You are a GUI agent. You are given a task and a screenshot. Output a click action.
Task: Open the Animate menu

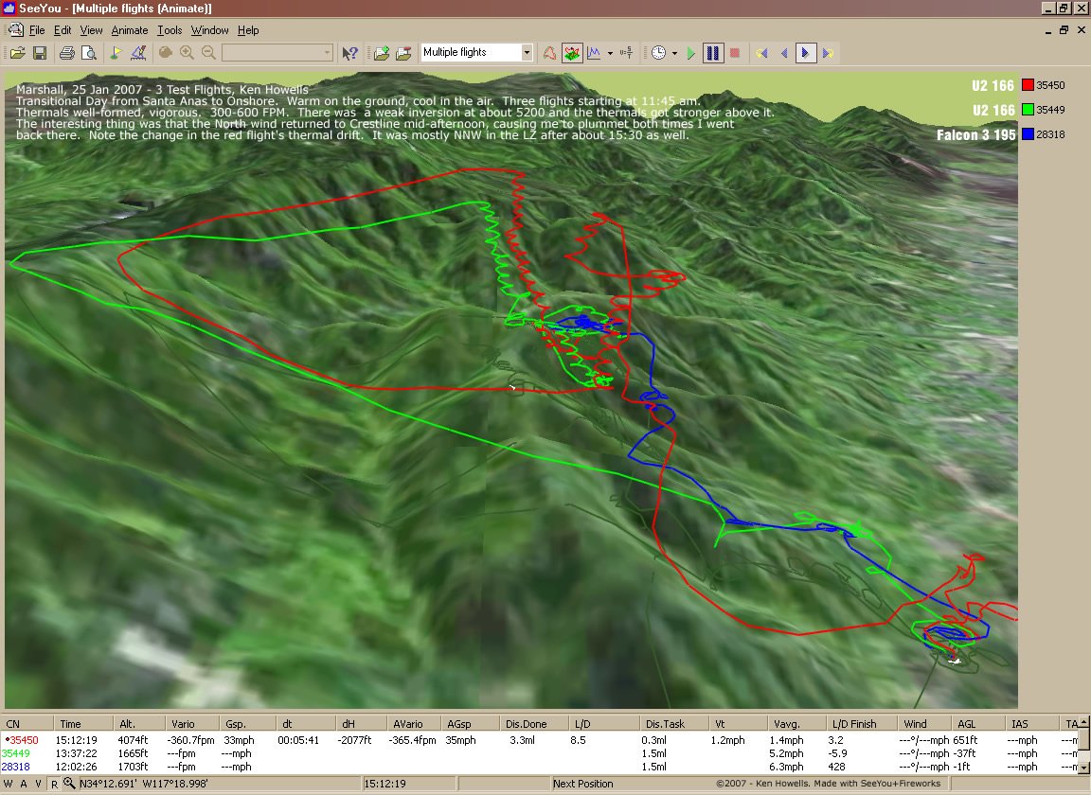129,30
